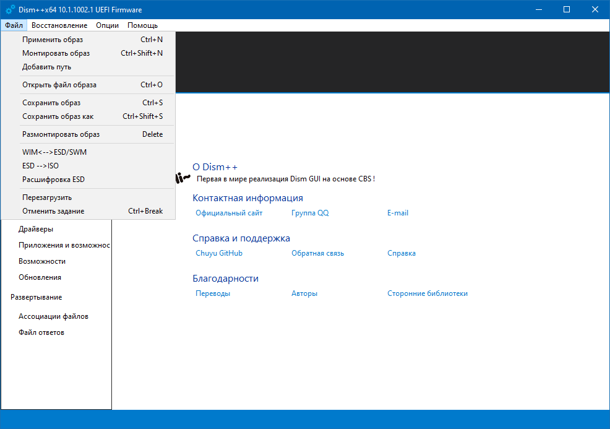The height and width of the screenshot is (429, 610).
Task: Open the Помощь menu
Action: [142, 25]
